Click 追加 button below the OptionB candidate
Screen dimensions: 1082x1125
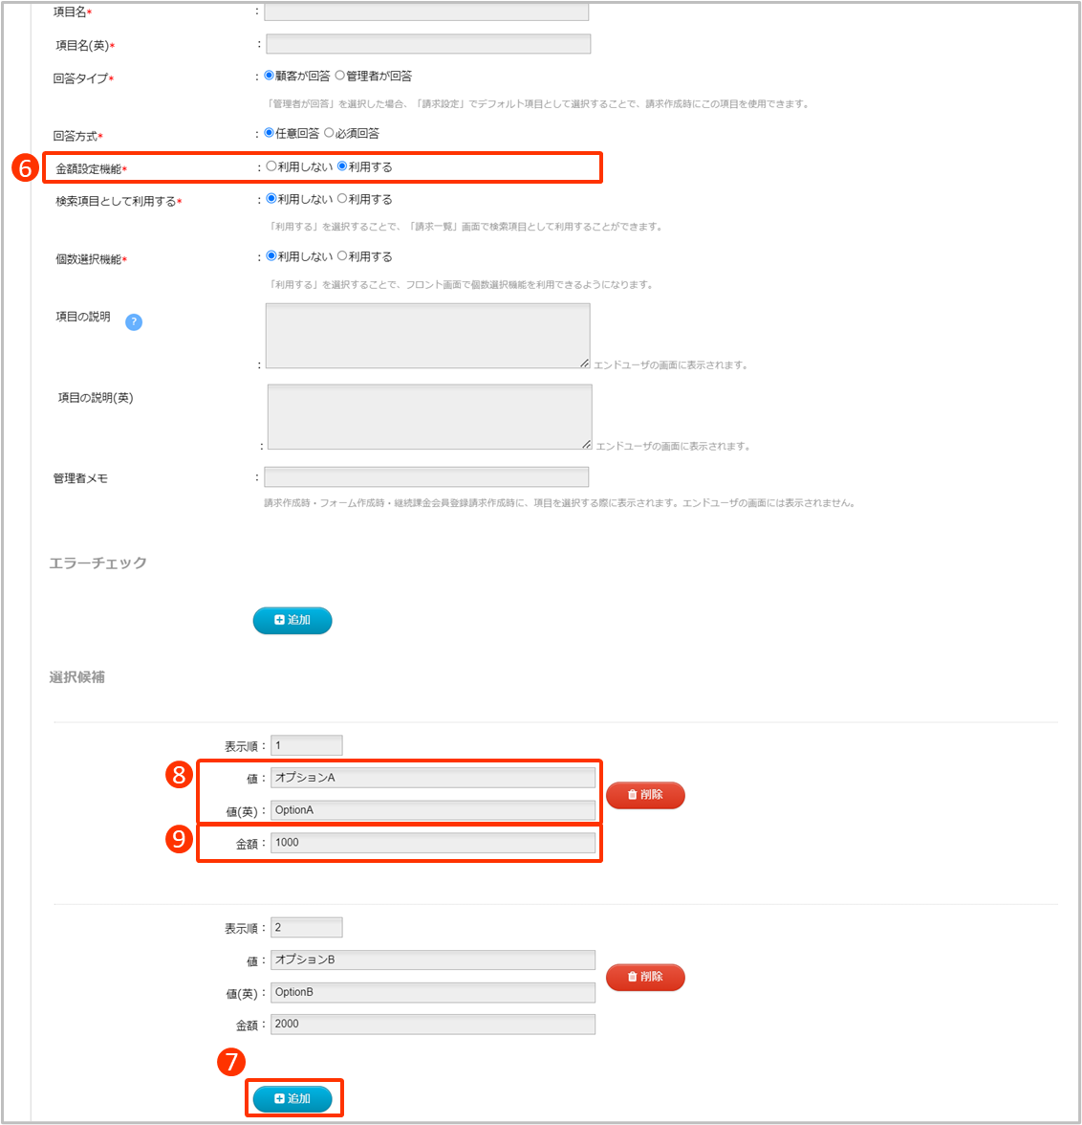(x=292, y=1099)
